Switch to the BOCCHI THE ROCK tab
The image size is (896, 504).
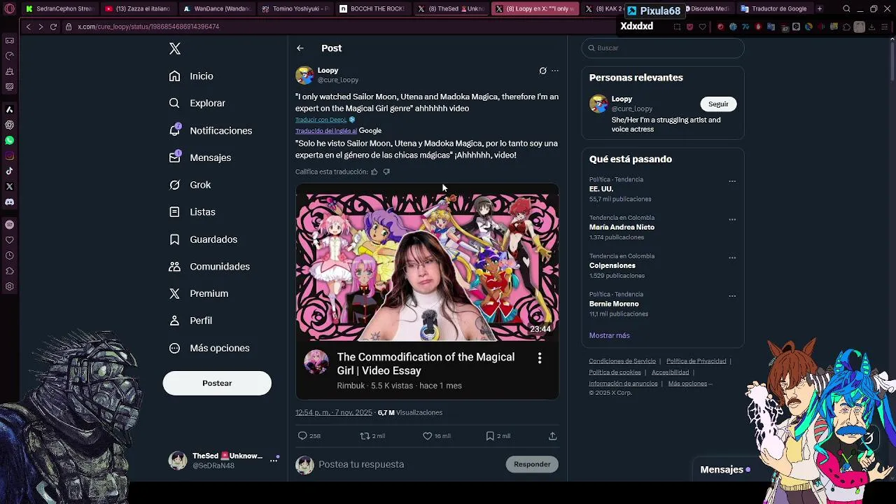372,9
